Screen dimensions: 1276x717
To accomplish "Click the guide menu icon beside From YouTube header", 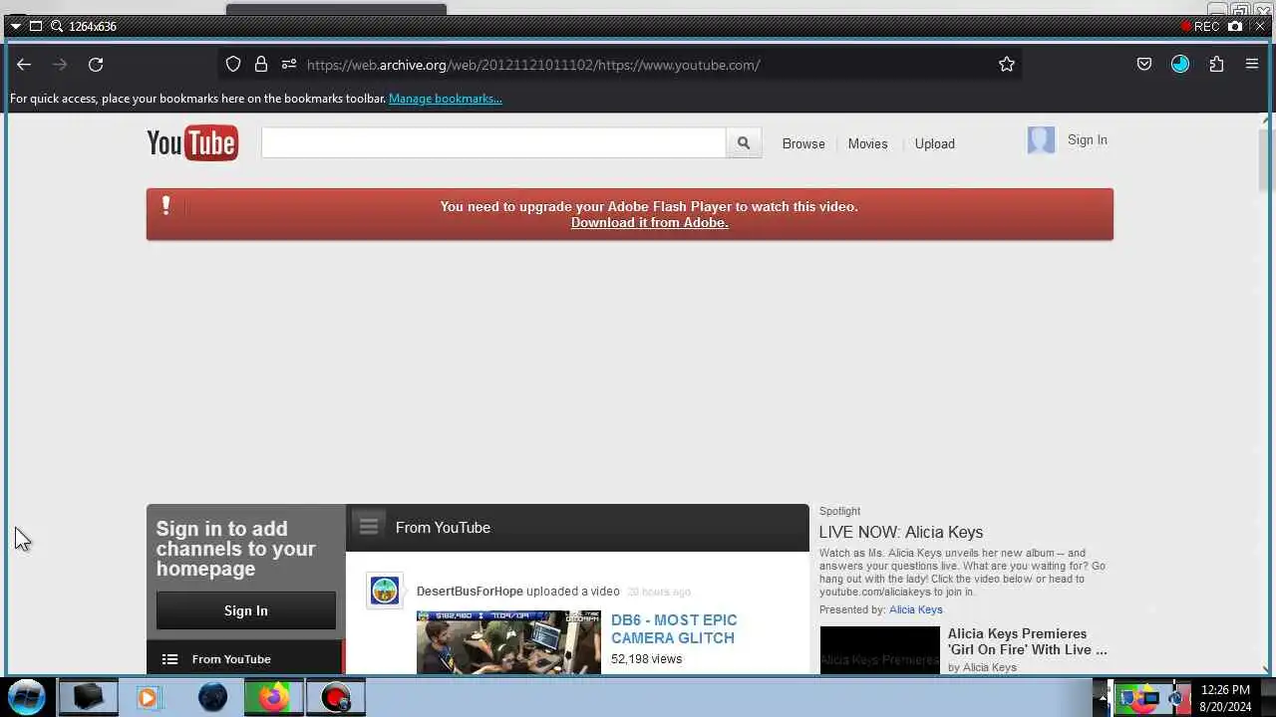I will (369, 525).
